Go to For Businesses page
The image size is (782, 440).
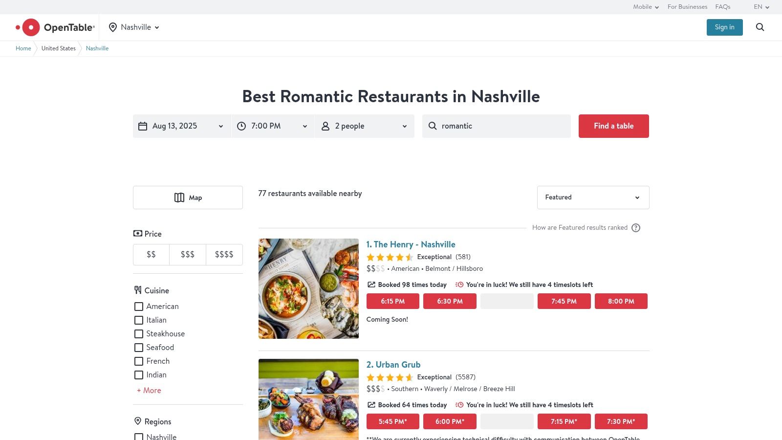[687, 7]
